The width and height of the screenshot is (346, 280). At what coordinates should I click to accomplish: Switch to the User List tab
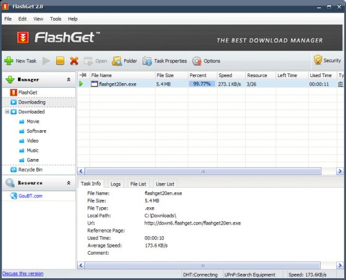pyautogui.click(x=165, y=184)
